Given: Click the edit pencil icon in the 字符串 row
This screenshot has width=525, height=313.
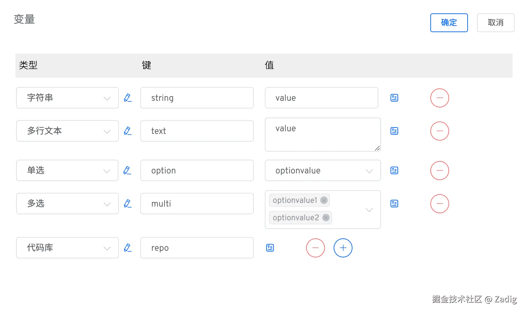Looking at the screenshot, I should [x=128, y=98].
